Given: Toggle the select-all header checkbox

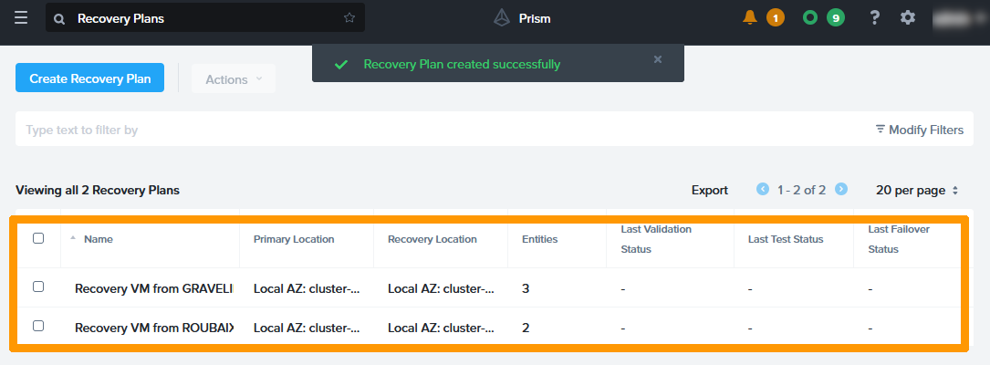Looking at the screenshot, I should (38, 238).
